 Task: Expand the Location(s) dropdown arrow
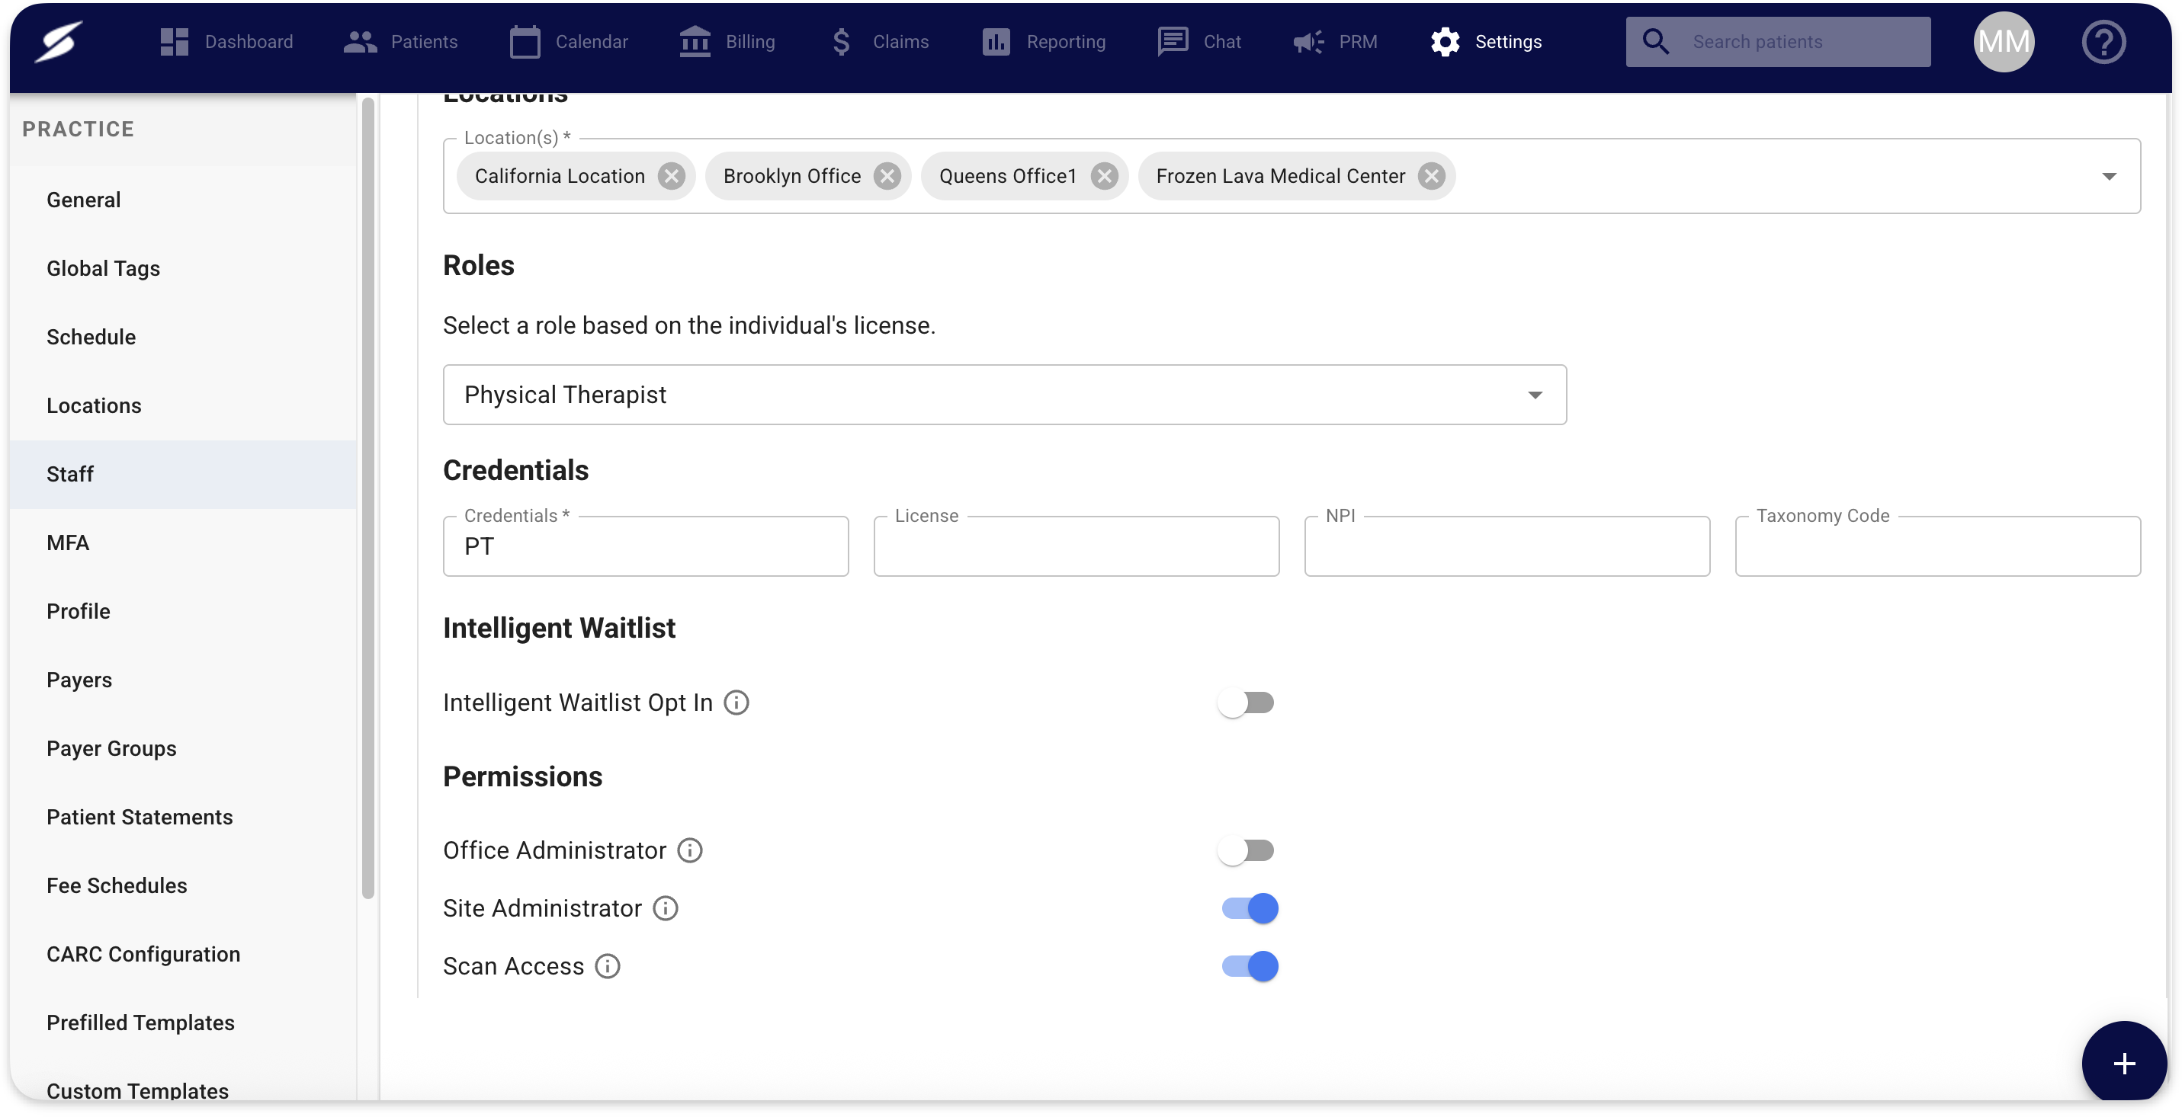2108,176
